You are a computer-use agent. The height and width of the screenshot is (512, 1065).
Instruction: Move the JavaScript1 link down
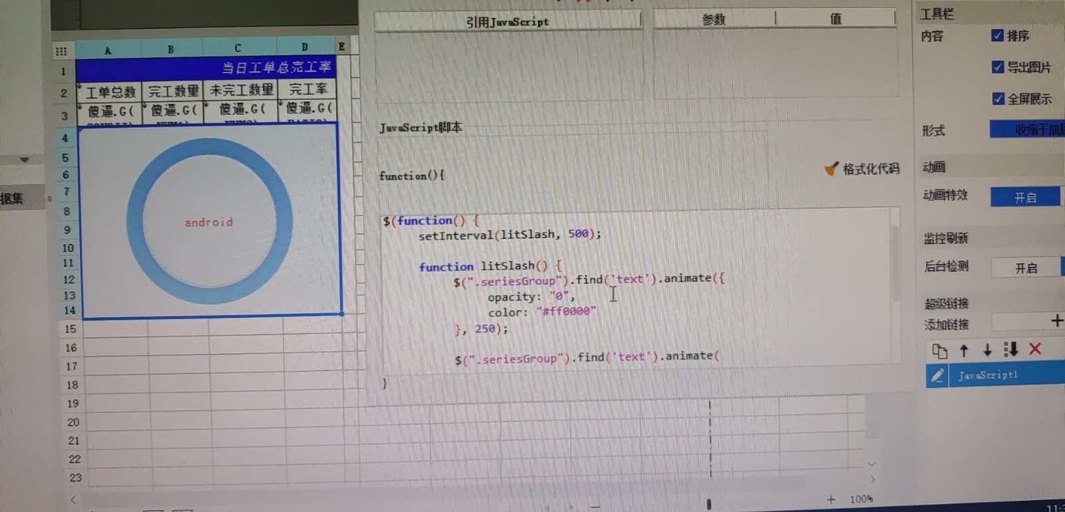pyautogui.click(x=987, y=350)
